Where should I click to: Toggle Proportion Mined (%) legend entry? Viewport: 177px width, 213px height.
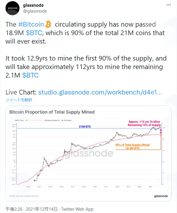(x=52, y=120)
